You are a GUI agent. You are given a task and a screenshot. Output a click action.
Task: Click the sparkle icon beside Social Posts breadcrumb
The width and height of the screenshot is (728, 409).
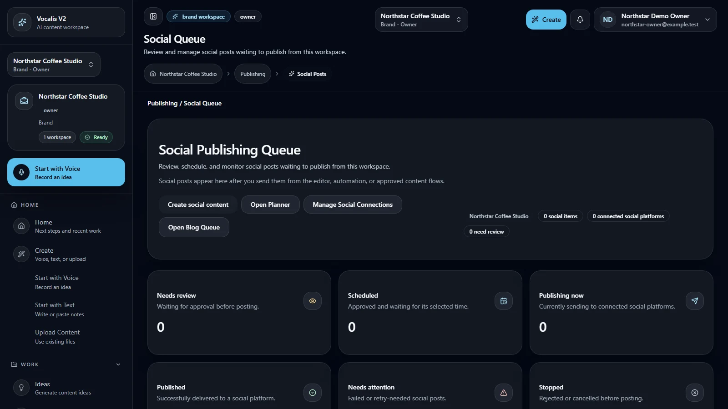pos(292,74)
